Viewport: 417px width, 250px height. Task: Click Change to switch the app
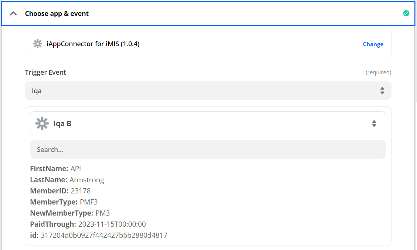373,44
